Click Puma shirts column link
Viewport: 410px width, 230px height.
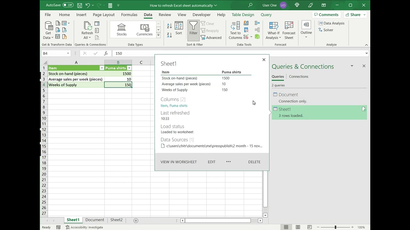(178, 106)
